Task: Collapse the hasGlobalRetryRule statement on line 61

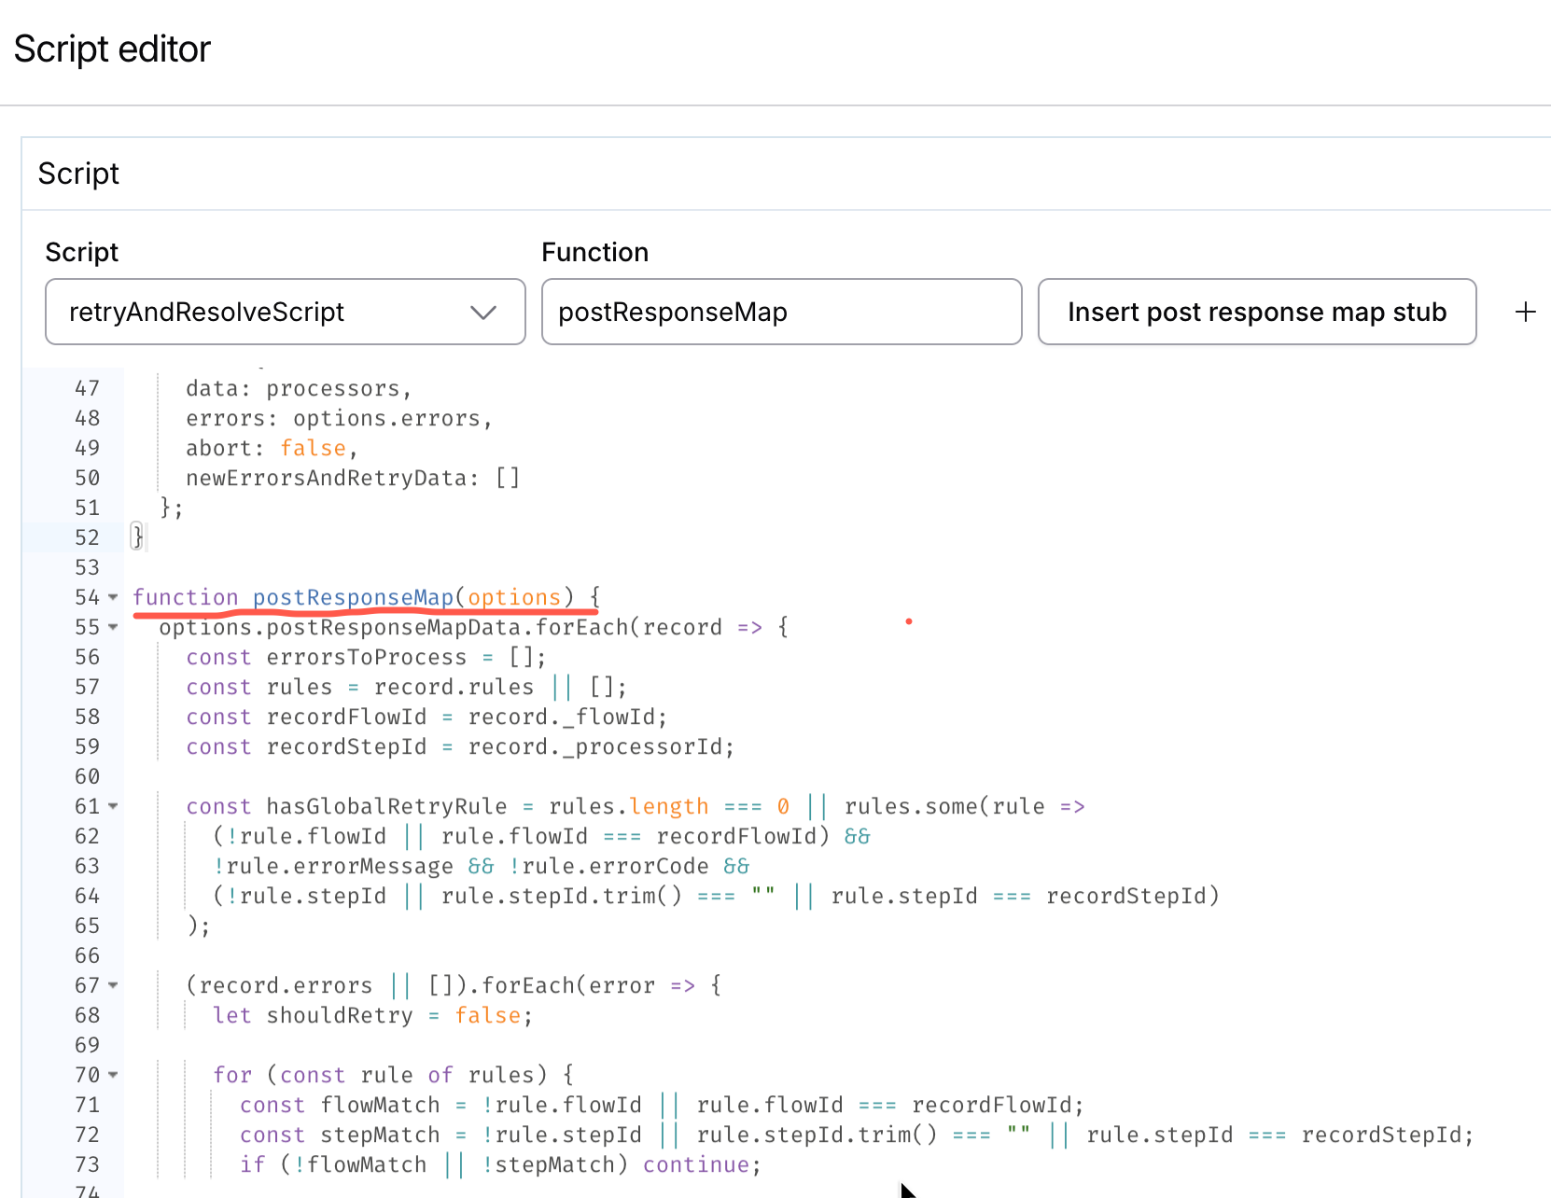Action: (x=112, y=806)
